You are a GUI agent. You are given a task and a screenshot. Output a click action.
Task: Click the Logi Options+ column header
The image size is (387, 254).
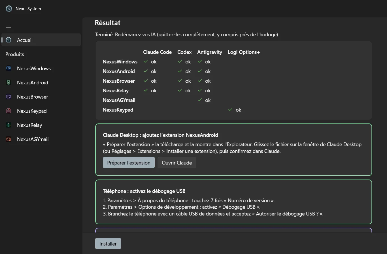tap(244, 52)
